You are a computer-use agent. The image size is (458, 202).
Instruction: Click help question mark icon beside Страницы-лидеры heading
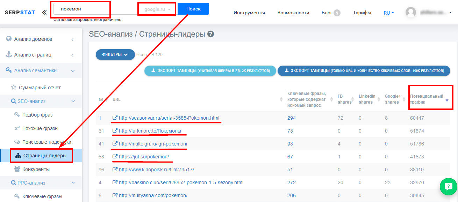pos(210,34)
